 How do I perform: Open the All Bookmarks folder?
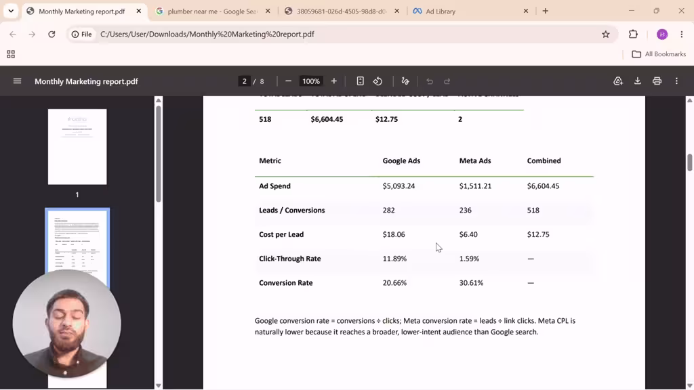pos(659,54)
